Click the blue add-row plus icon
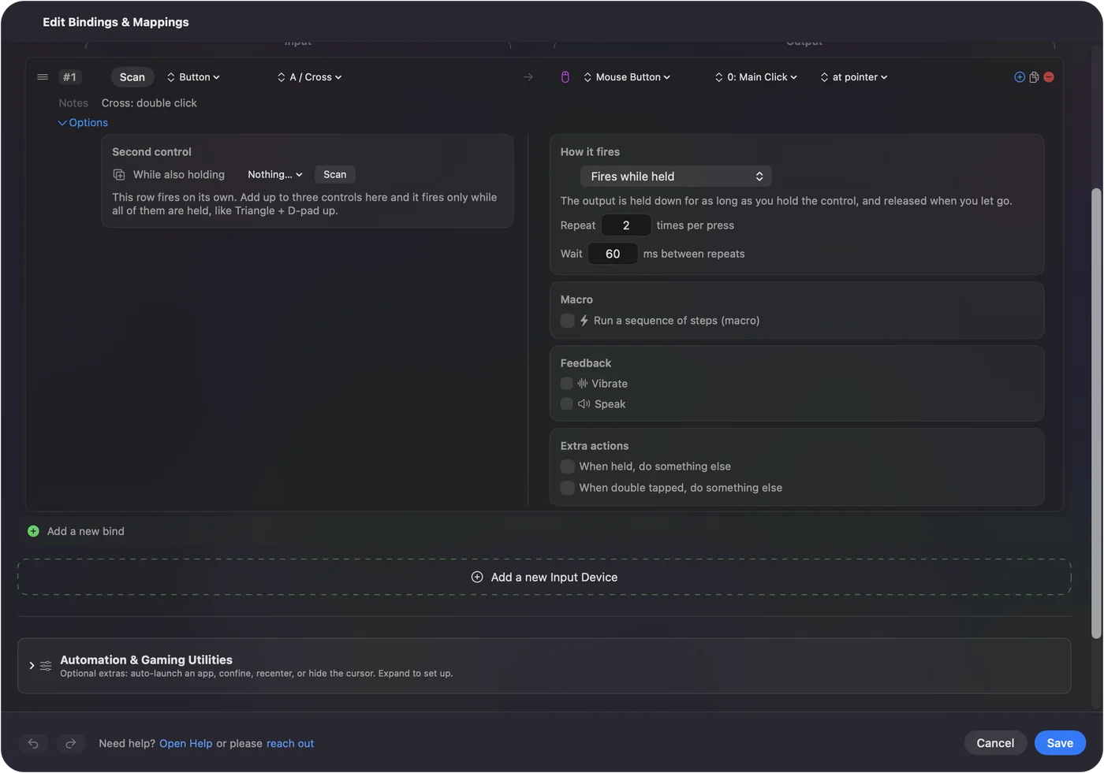This screenshot has width=1104, height=773. [x=1020, y=77]
